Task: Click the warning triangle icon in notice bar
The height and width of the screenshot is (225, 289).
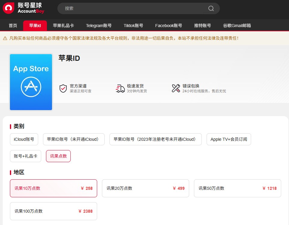Action: tap(5, 38)
